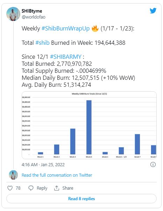
Task: Open the #shib hashtag link
Action: (42, 43)
